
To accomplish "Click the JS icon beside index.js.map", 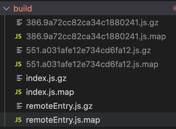I will 18,92.
